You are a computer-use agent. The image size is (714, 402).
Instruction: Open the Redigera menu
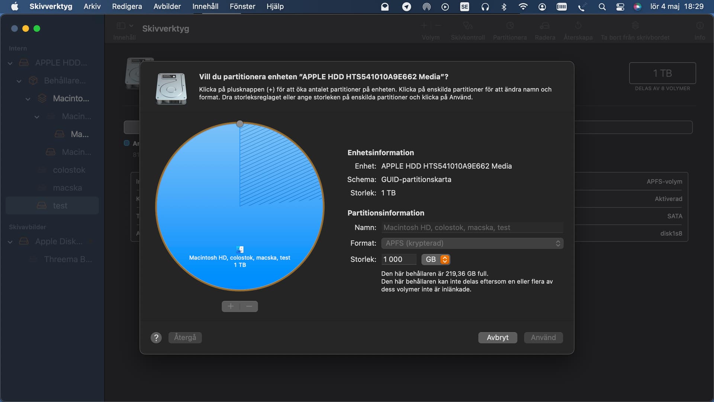[127, 6]
